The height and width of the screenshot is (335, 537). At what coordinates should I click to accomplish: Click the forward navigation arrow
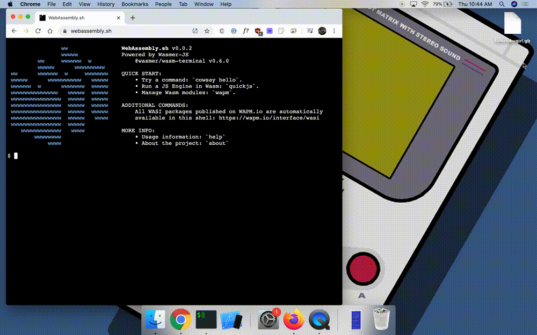click(x=26, y=31)
